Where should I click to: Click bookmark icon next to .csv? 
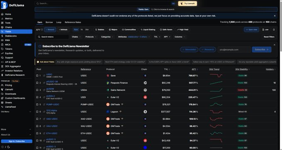coord(274,30)
